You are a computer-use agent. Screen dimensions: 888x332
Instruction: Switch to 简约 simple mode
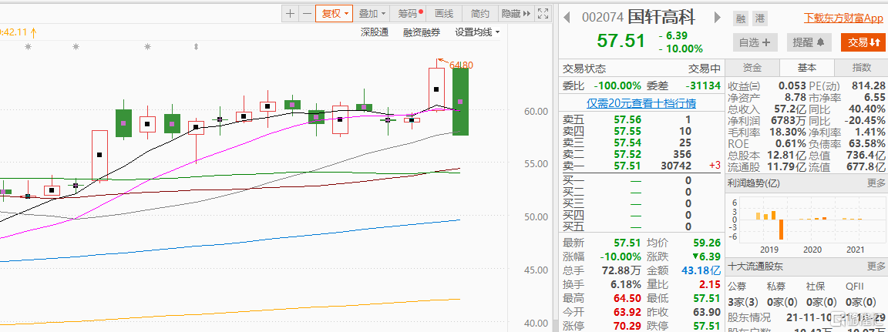click(x=479, y=14)
